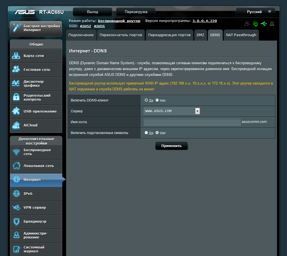Click the Быстрая настройка Интернет label
Screen dimensions: 287x256
[x=42, y=28]
